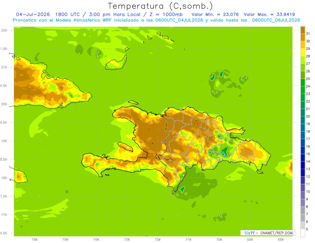The width and height of the screenshot is (315, 243).
Task: Click the "70W" longitude label
Action: tap(219, 240)
